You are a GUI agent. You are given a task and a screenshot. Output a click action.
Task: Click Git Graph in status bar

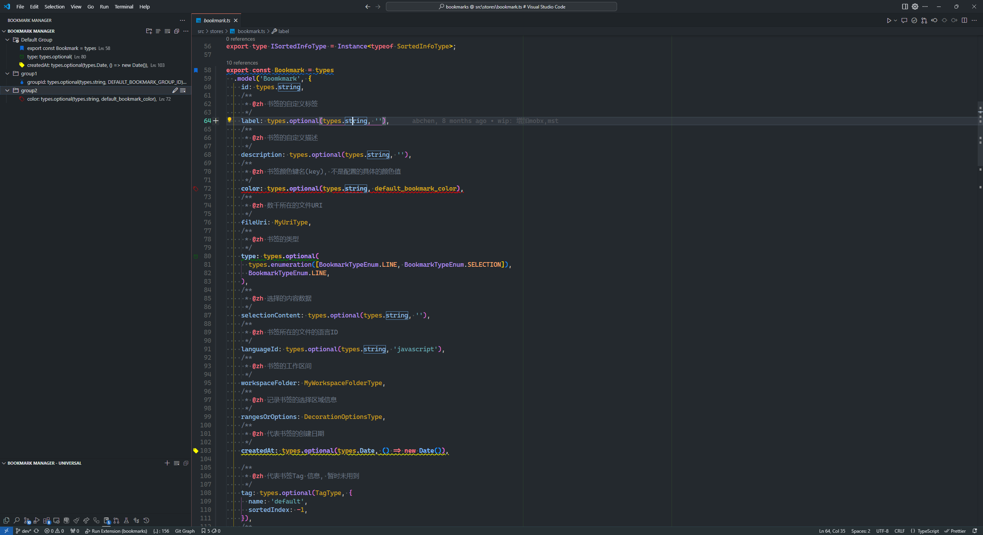pyautogui.click(x=185, y=531)
